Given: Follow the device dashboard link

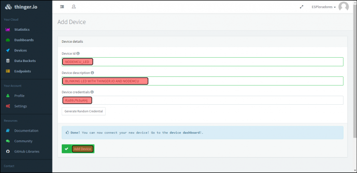Looking at the screenshot, I should tap(185, 133).
